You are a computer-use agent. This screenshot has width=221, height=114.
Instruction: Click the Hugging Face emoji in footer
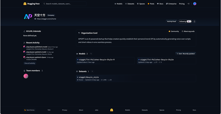click(112, 110)
